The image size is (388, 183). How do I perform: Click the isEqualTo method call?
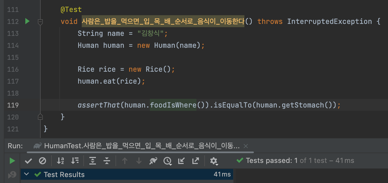click(233, 105)
